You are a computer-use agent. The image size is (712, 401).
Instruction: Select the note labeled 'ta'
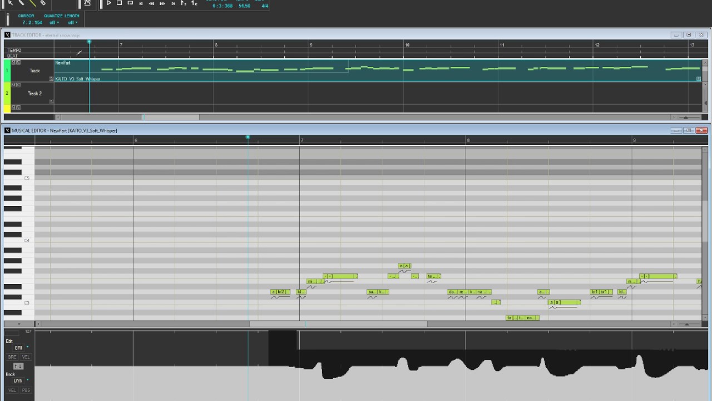[x=510, y=318]
